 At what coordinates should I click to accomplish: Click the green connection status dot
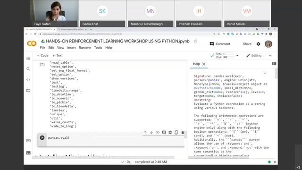[x=269, y=162]
